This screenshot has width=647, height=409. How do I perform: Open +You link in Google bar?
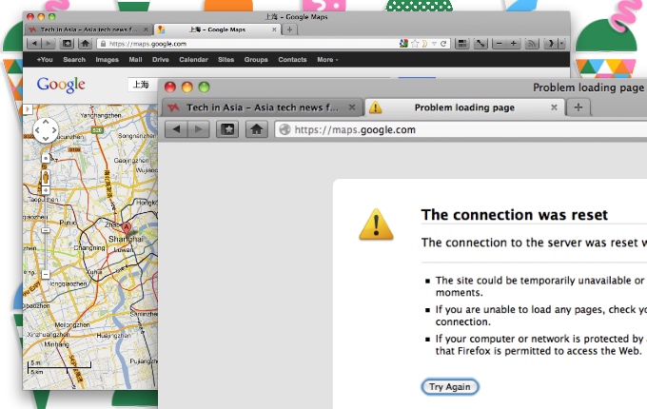tap(45, 60)
